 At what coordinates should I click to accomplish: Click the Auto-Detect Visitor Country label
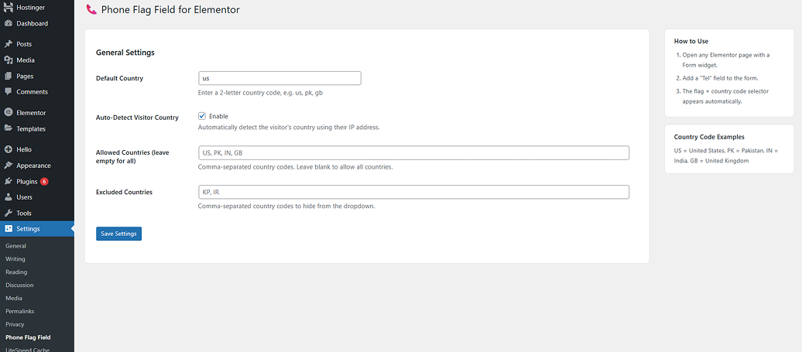(x=138, y=118)
